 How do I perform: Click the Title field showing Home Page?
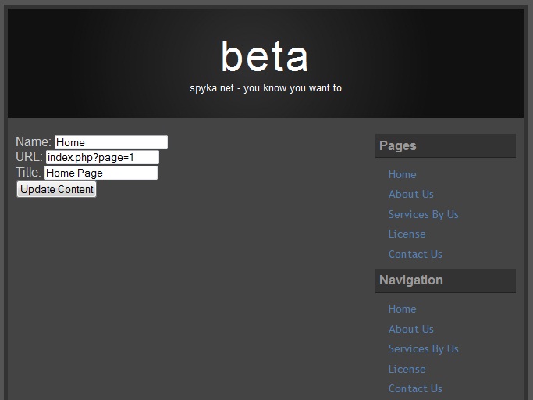(101, 173)
